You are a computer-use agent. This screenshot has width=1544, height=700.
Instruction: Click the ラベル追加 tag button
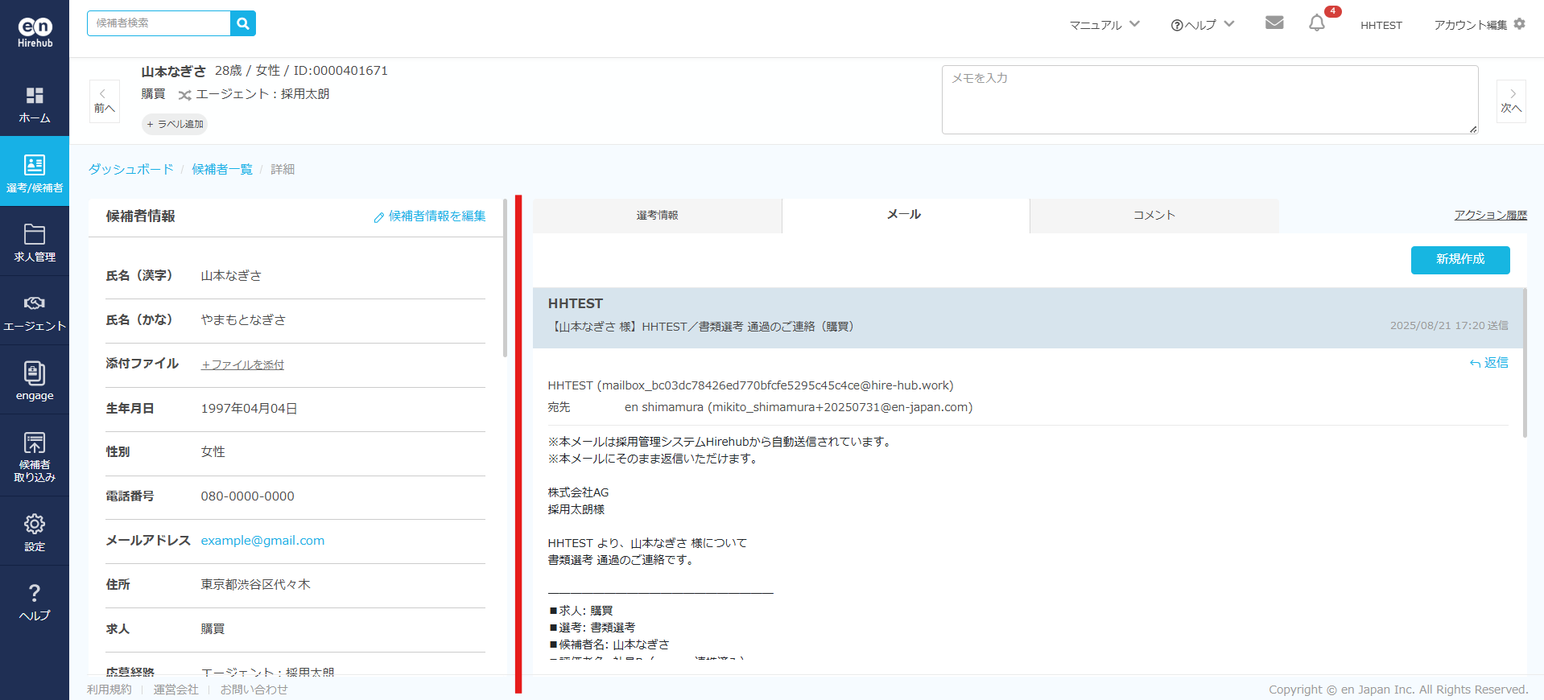click(175, 124)
